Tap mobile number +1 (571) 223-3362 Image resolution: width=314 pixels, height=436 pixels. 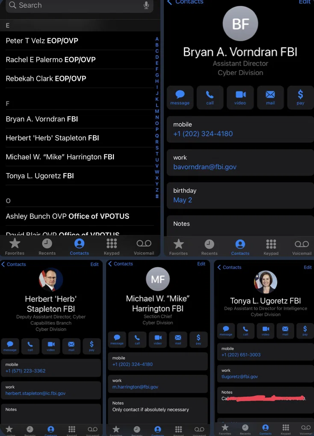[x=25, y=371]
